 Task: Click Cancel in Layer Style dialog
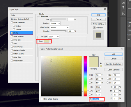98,19
